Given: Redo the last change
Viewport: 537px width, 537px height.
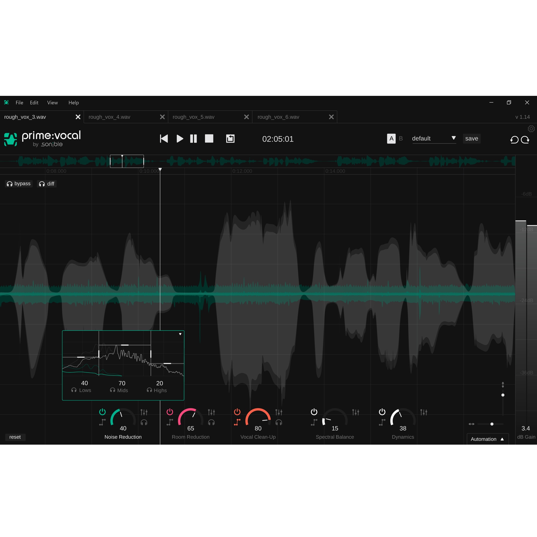Looking at the screenshot, I should pos(526,140).
